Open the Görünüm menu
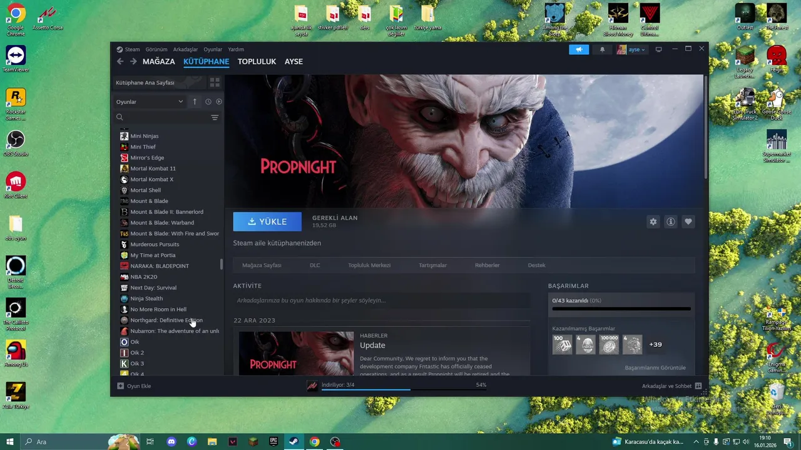Image resolution: width=801 pixels, height=450 pixels. (x=156, y=49)
